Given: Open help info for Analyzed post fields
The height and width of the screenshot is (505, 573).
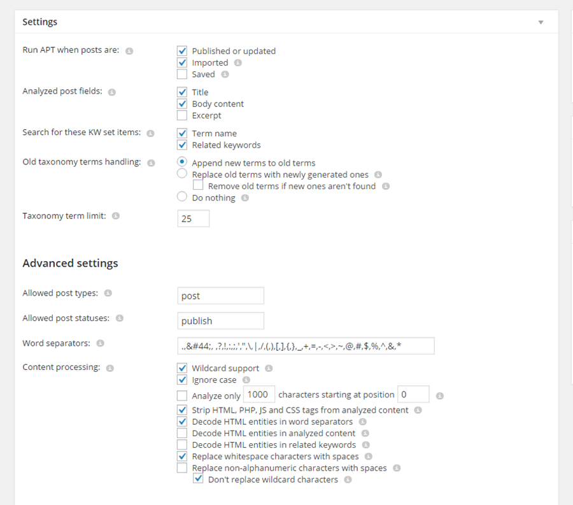Looking at the screenshot, I should (111, 92).
